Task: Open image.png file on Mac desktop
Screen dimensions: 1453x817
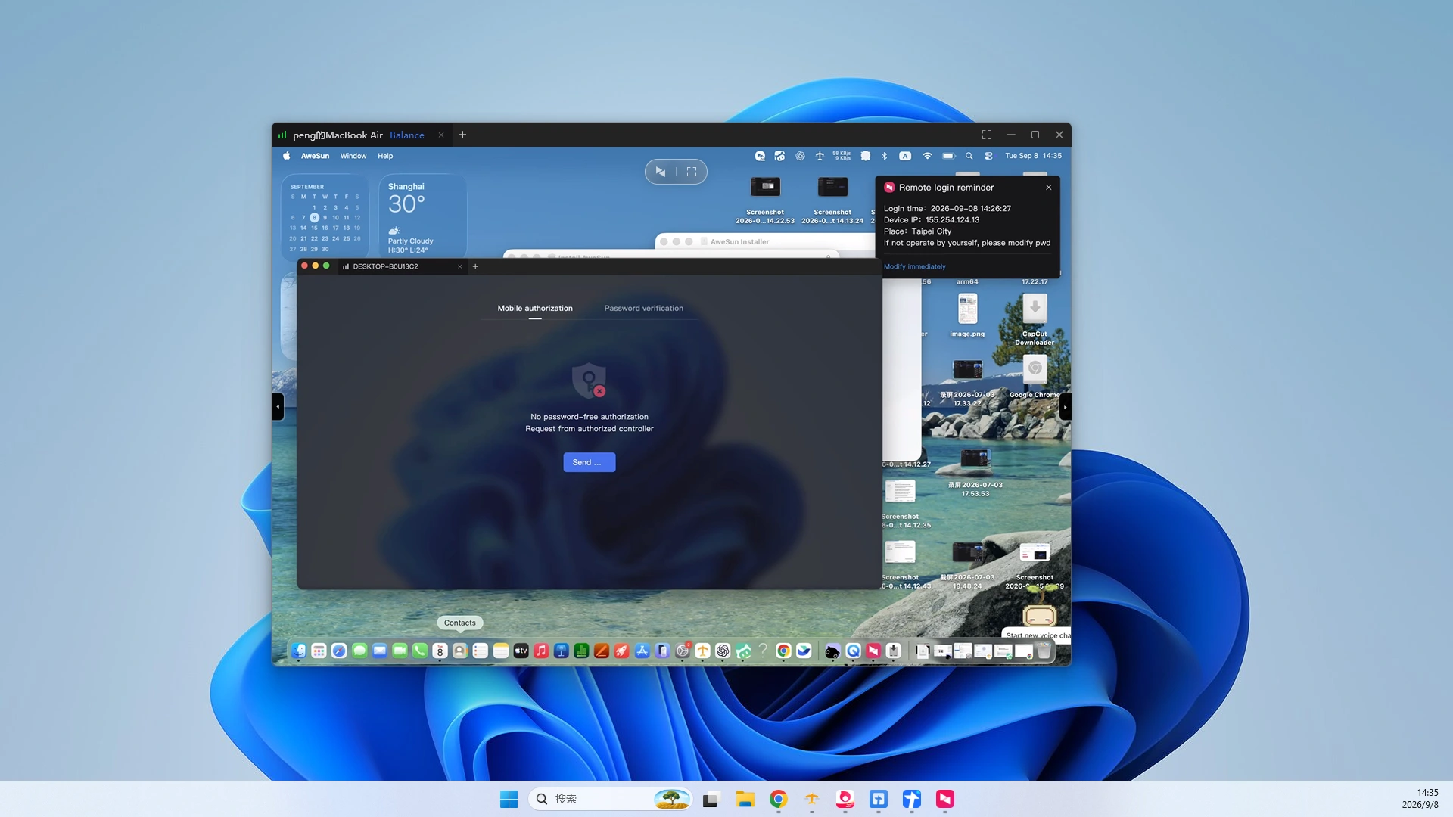Action: (967, 315)
